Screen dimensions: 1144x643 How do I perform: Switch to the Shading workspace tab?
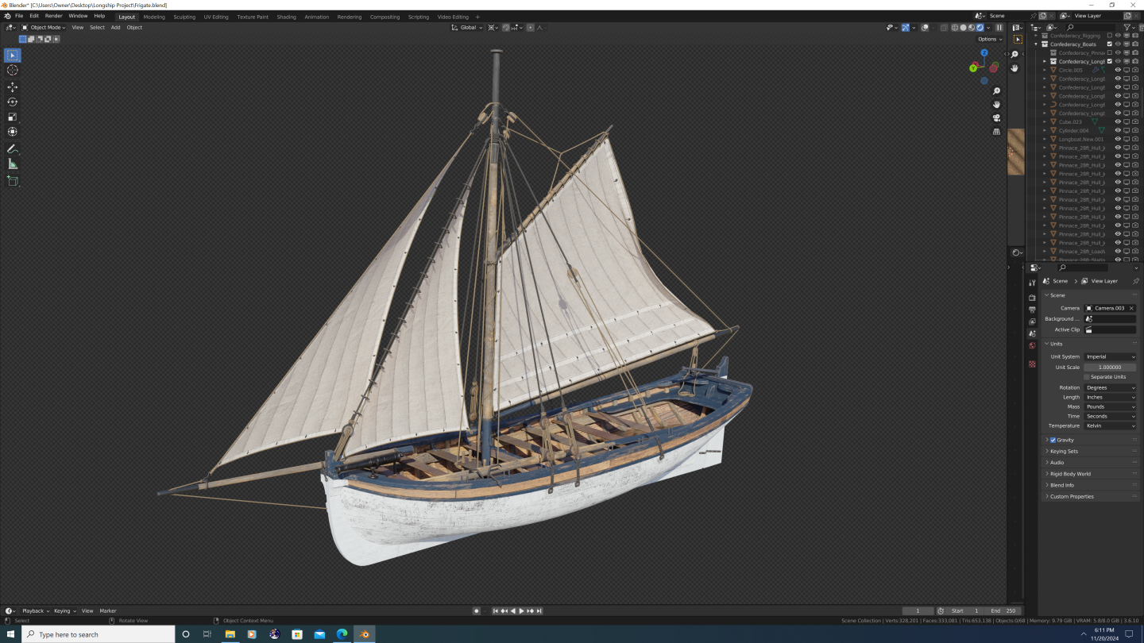coord(286,17)
